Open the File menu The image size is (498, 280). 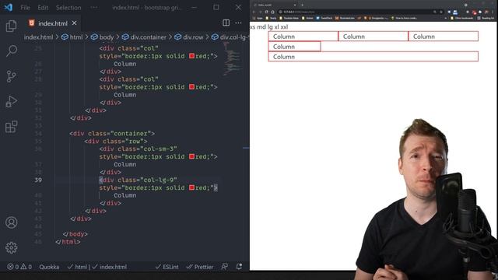click(x=25, y=8)
